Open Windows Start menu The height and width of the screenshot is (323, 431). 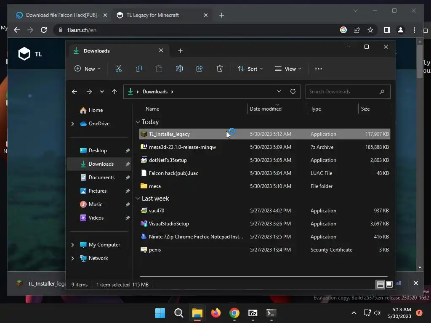pos(160,313)
